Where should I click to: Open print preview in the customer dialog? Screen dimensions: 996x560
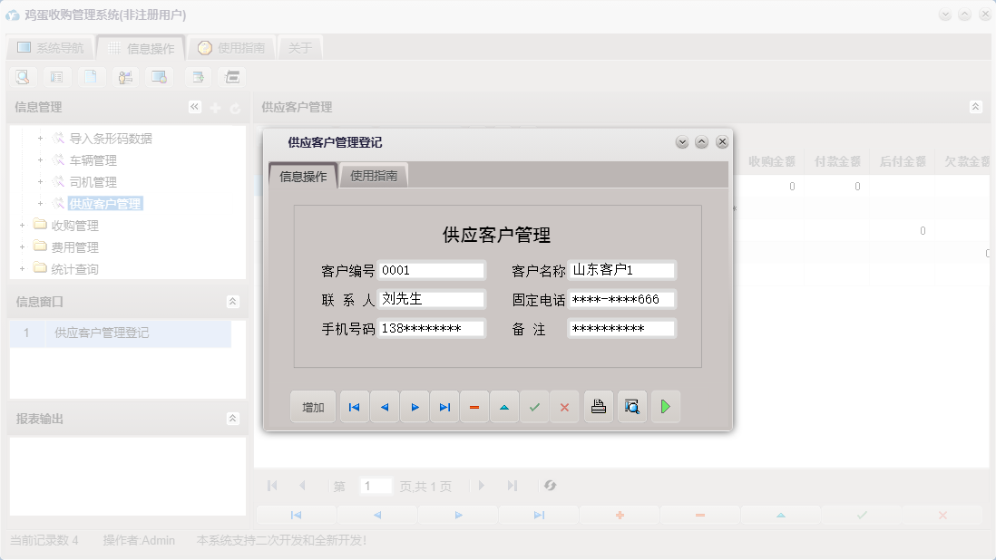631,406
